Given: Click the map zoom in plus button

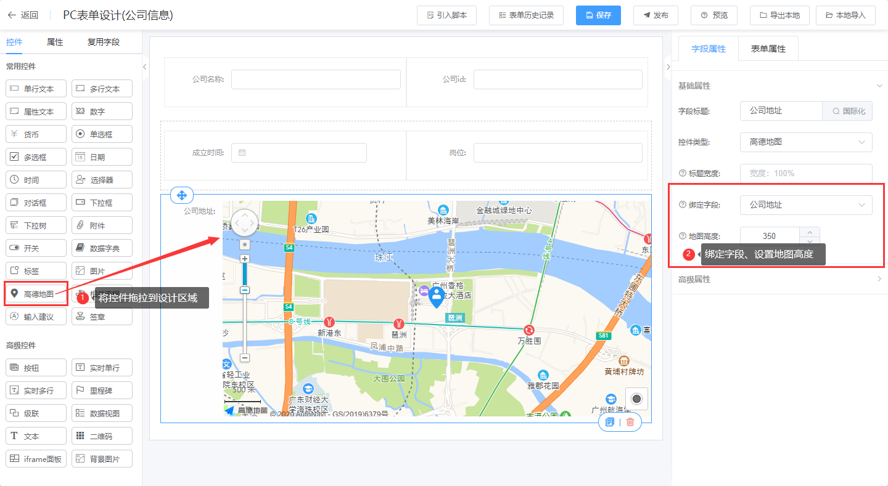Looking at the screenshot, I should [x=245, y=259].
